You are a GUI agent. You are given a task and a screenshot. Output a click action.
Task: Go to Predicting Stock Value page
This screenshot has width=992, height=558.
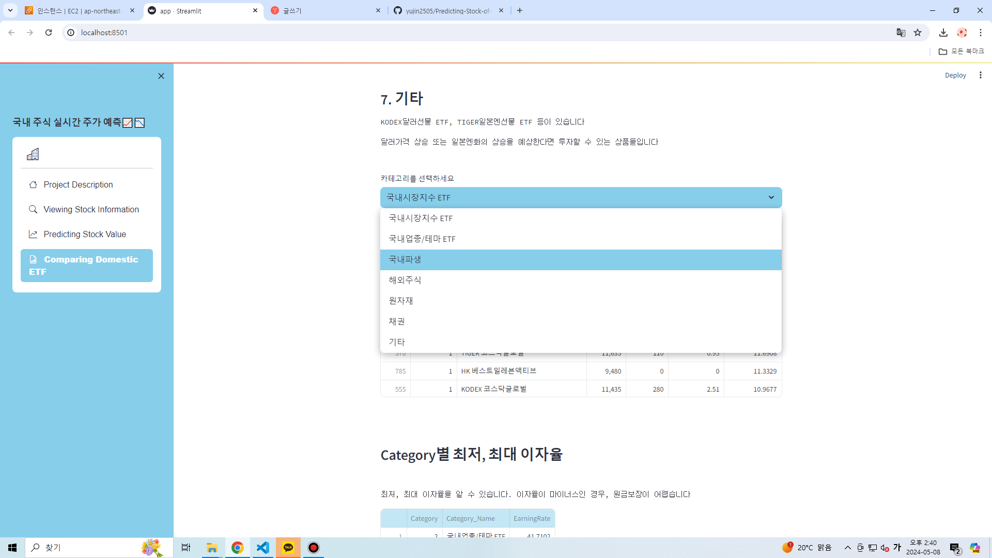pos(85,234)
